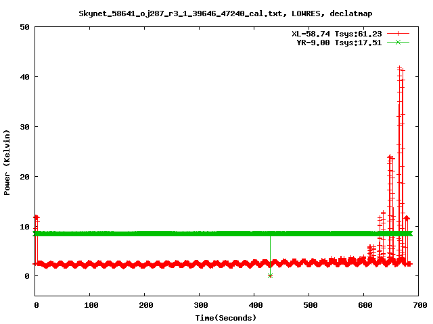This screenshot has width=433, height=324.
Task: Click the x-axis tick label '300'
Action: (x=201, y=305)
